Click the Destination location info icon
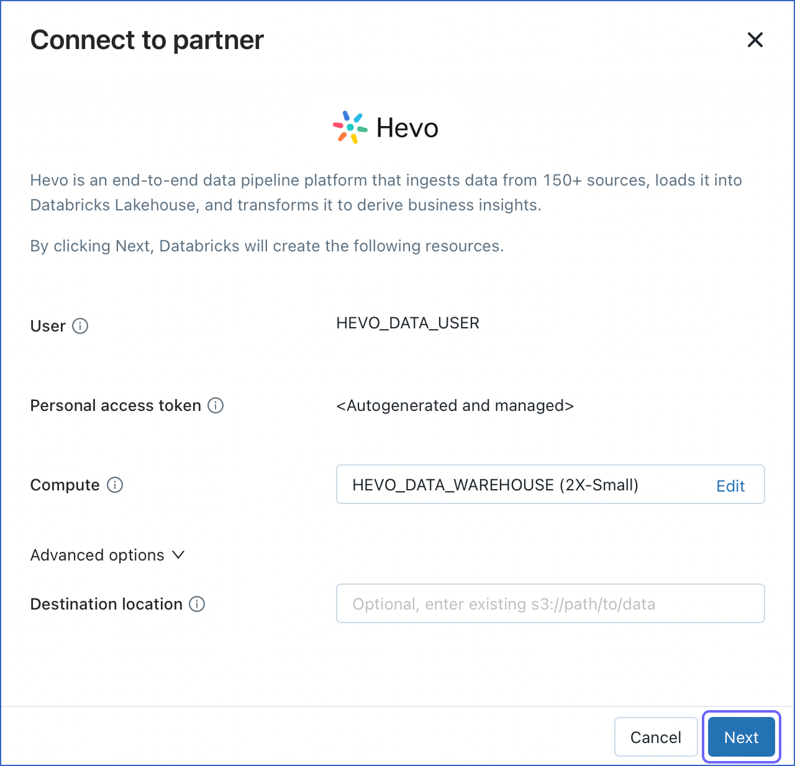Screen dimensions: 795x766 [x=197, y=603]
